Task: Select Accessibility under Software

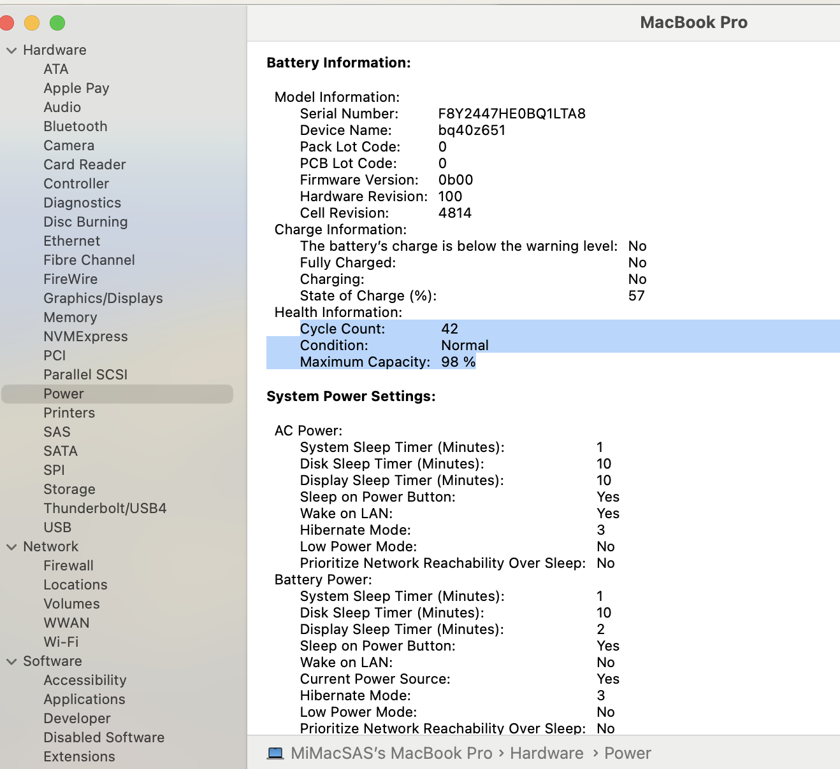Action: coord(85,681)
